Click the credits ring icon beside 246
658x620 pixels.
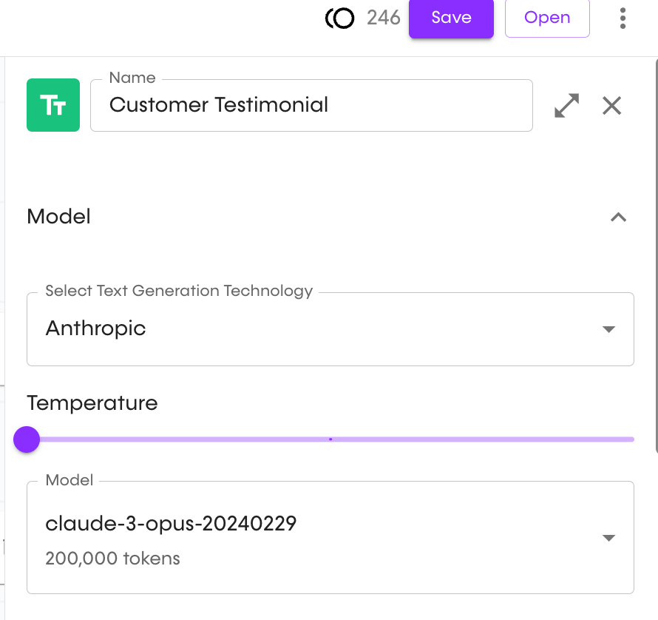(339, 18)
